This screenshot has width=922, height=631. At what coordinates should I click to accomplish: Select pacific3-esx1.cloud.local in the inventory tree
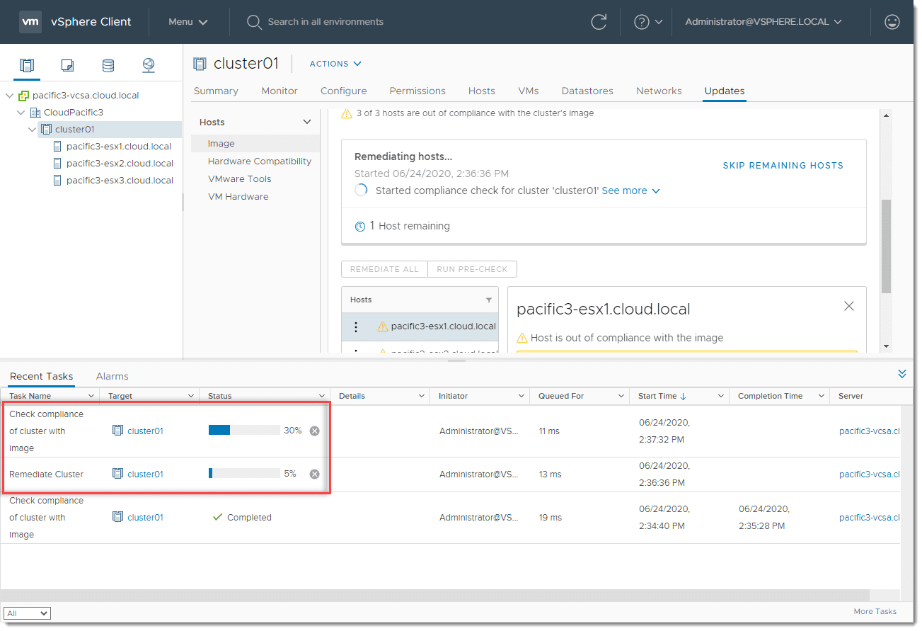[119, 146]
